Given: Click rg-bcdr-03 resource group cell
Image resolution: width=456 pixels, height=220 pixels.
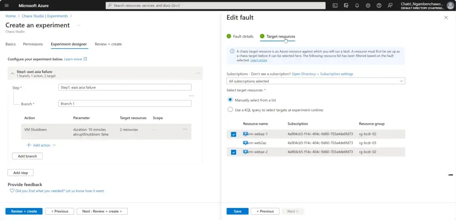Looking at the screenshot, I should [367, 143].
